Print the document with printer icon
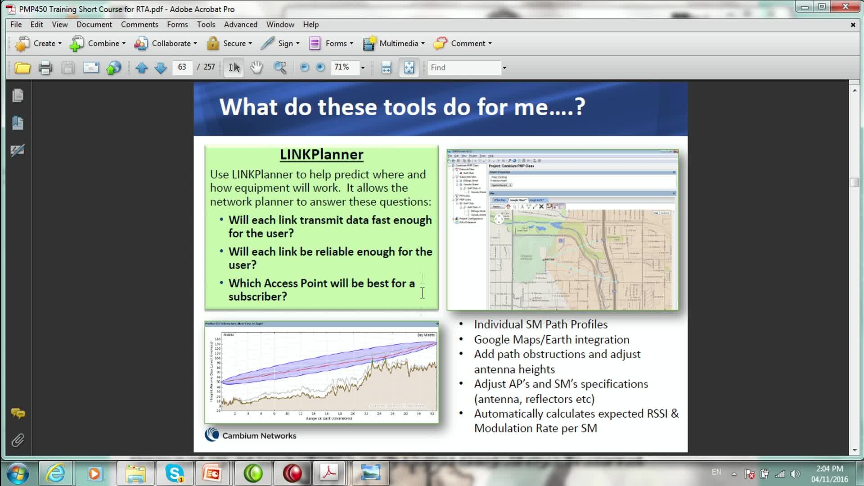The height and width of the screenshot is (486, 864). click(x=45, y=67)
